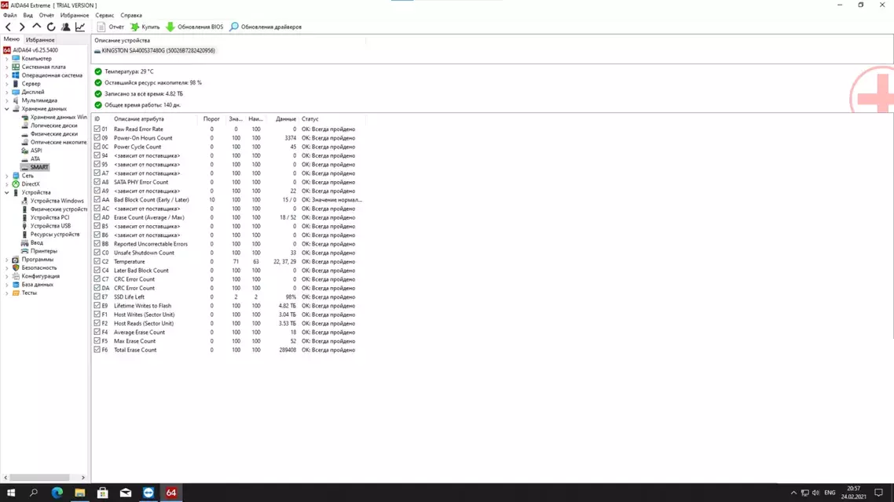Viewport: 894px width, 502px height.
Task: Select the KINGSTON SA400S37480G device entry
Action: (x=155, y=51)
